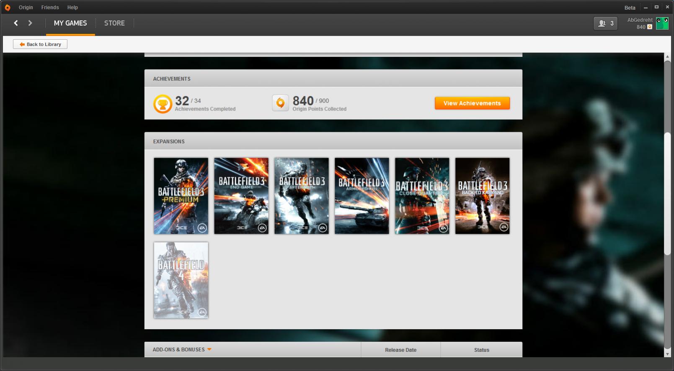Open Battlefield 4 box art tile
The width and height of the screenshot is (674, 371).
(181, 280)
